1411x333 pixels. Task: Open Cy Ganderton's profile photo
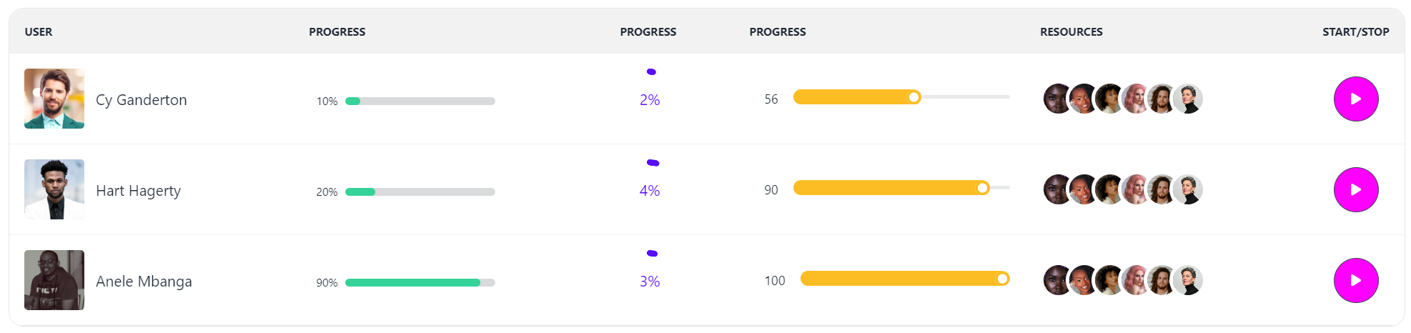[x=54, y=99]
